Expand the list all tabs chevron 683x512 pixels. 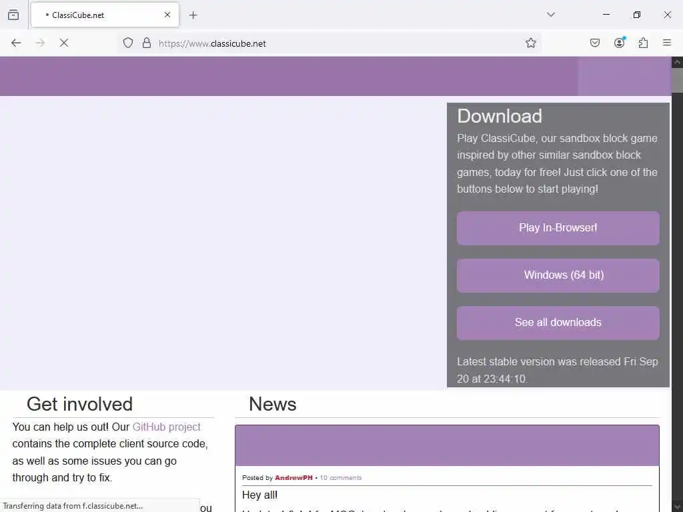click(550, 15)
